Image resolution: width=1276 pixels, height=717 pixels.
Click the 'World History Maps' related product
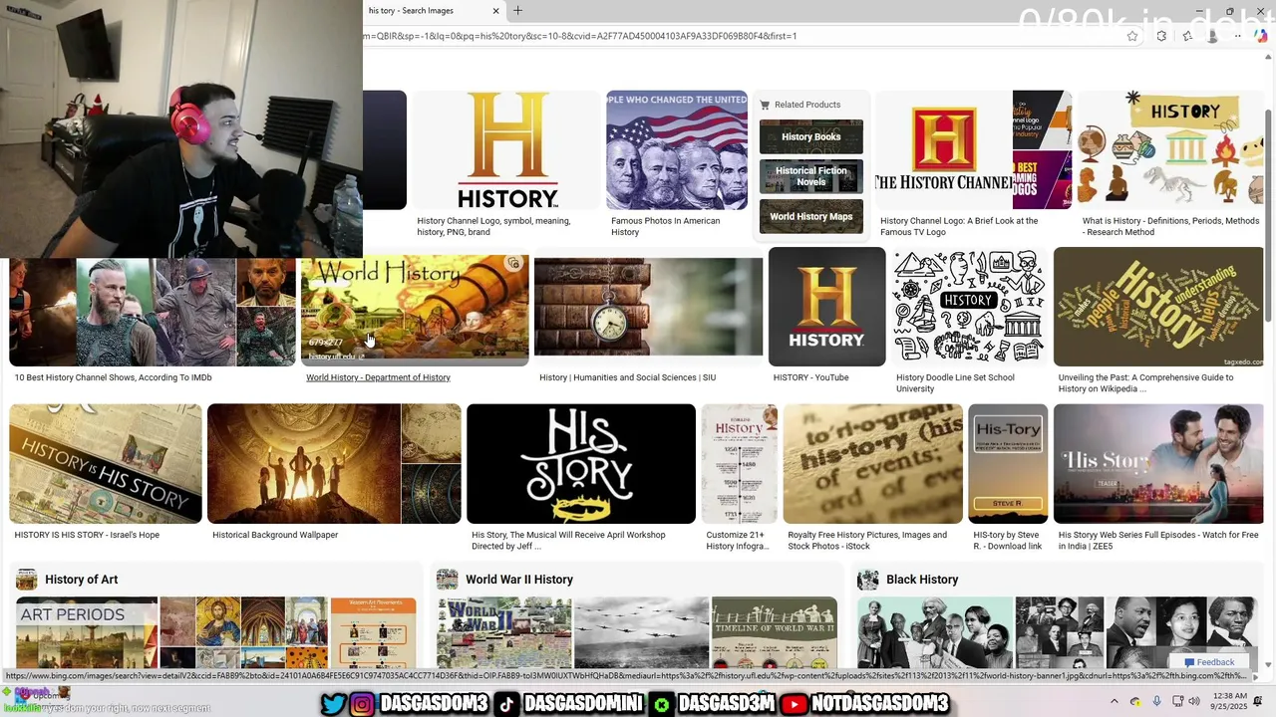point(811,216)
